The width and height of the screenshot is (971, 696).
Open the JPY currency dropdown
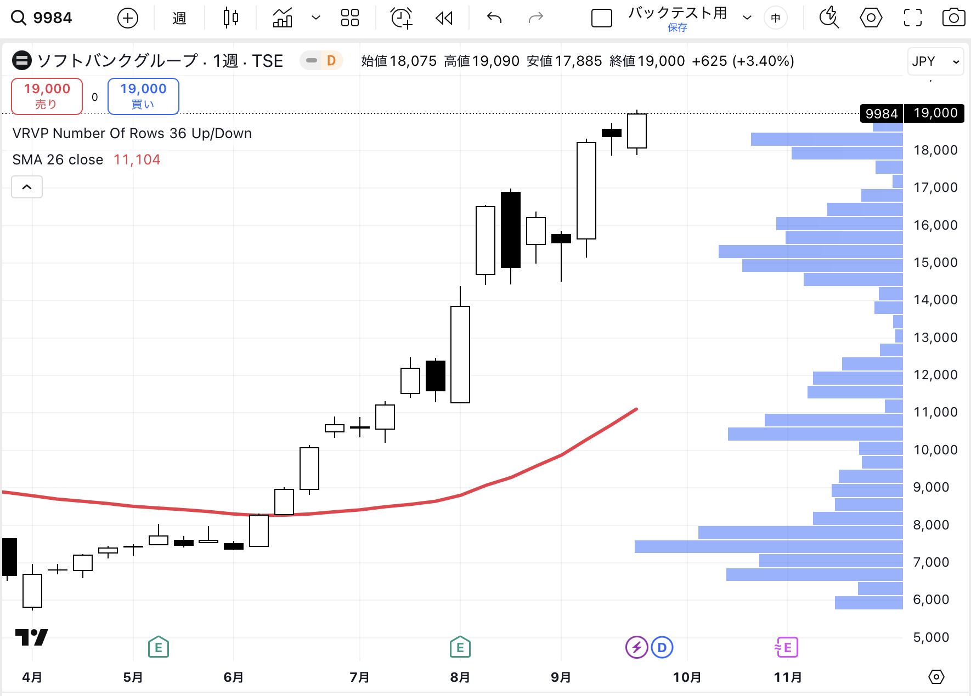coord(936,61)
